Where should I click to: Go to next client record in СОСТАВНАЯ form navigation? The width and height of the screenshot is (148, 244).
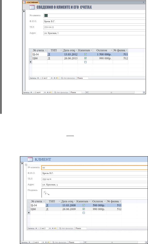45,92
